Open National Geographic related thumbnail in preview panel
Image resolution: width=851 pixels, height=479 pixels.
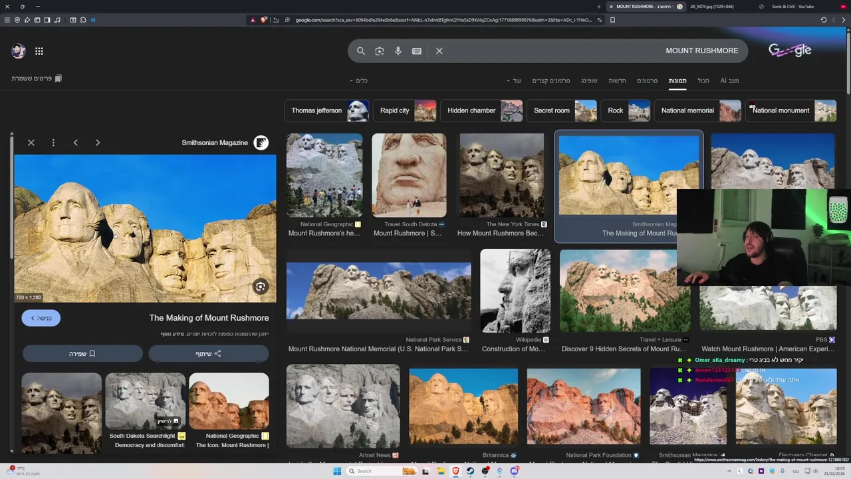pos(229,401)
